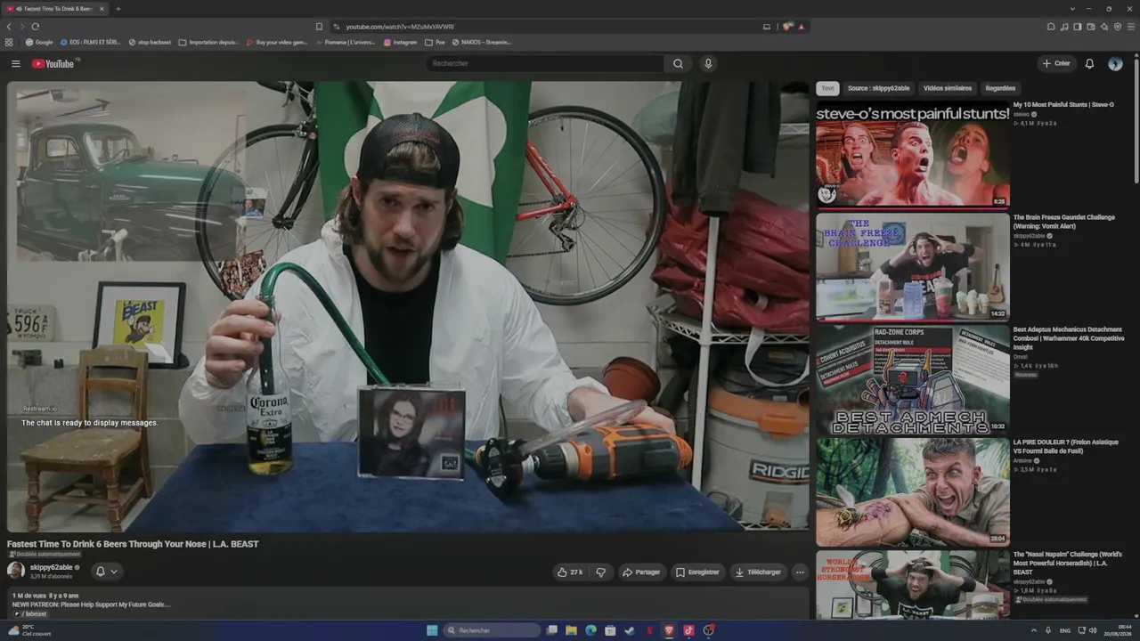This screenshot has height=641, width=1140.
Task: Open File Explorer from the taskbar
Action: (571, 630)
